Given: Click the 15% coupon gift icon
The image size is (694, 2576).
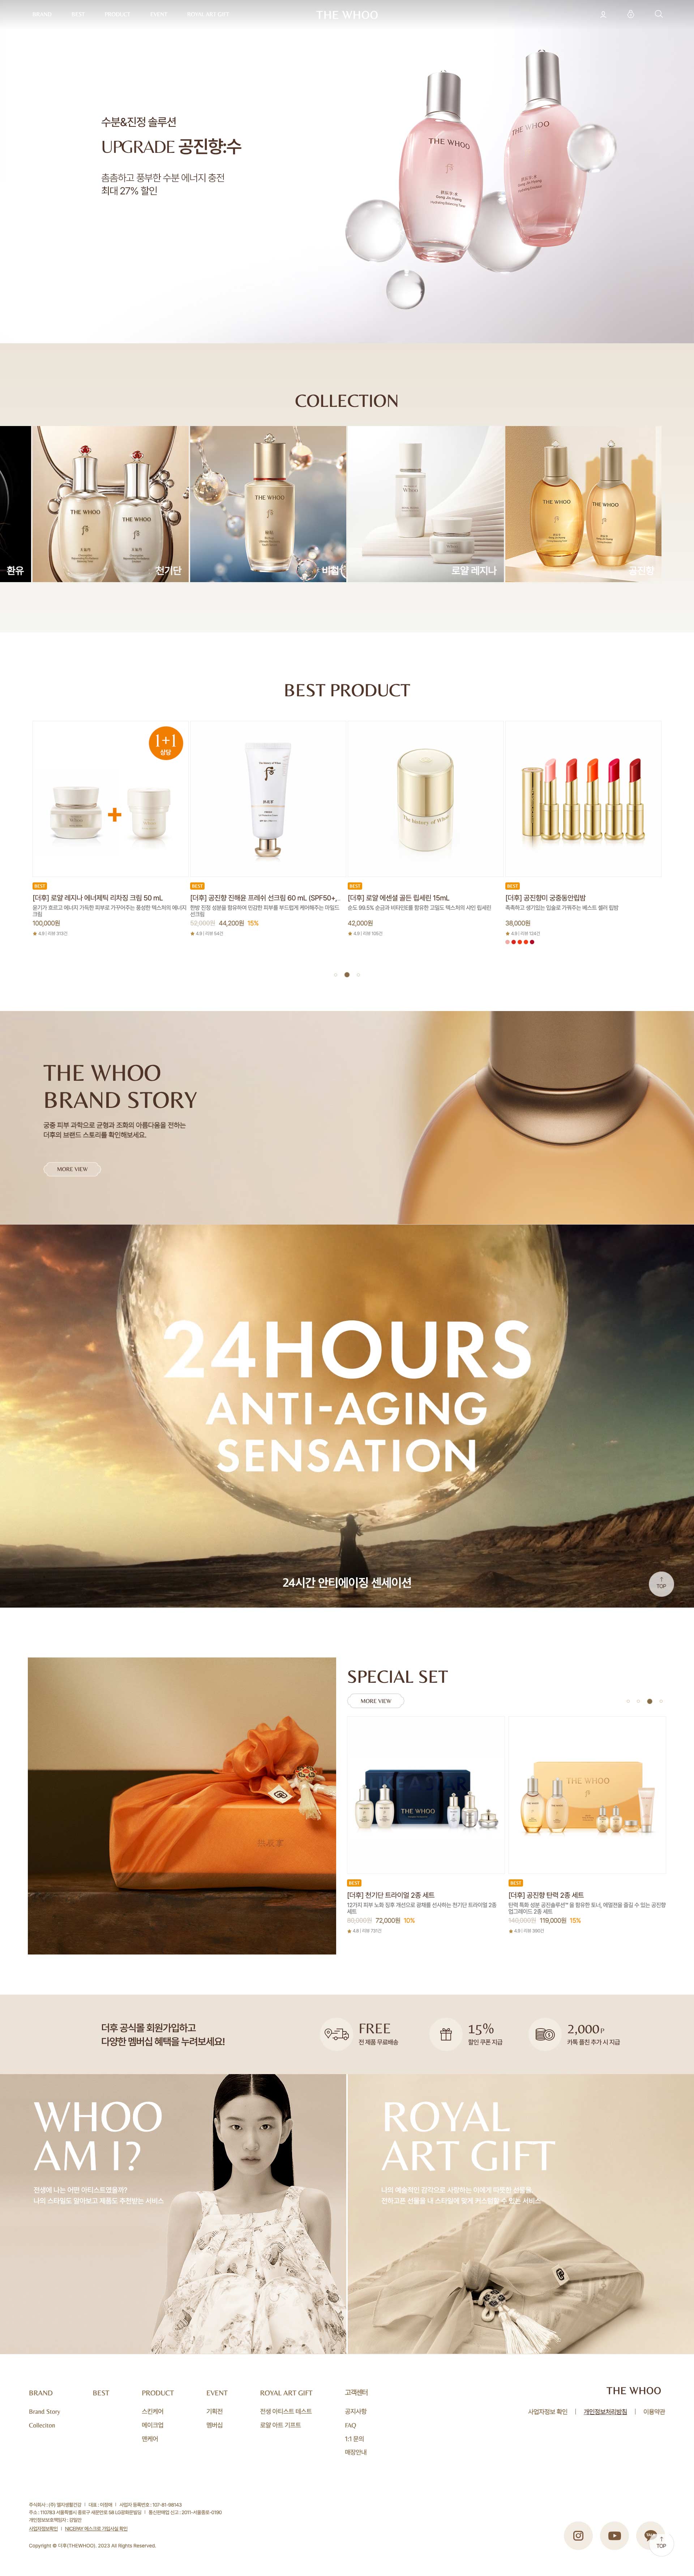Looking at the screenshot, I should pyautogui.click(x=446, y=2034).
